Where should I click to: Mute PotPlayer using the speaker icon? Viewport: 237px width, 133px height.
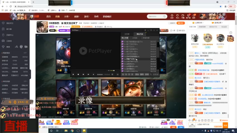(109, 71)
